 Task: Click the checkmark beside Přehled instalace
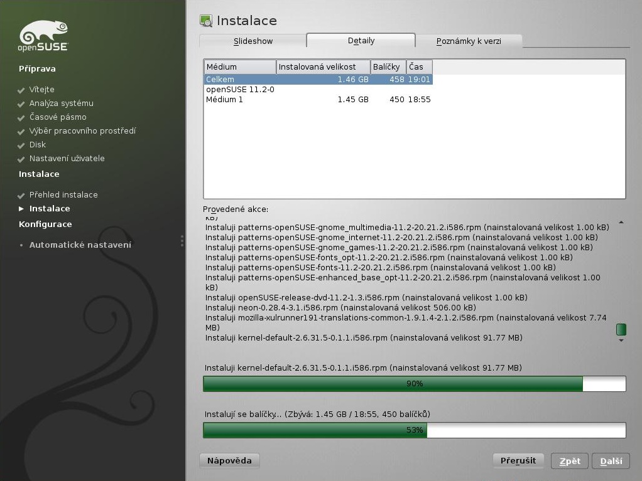(x=21, y=195)
